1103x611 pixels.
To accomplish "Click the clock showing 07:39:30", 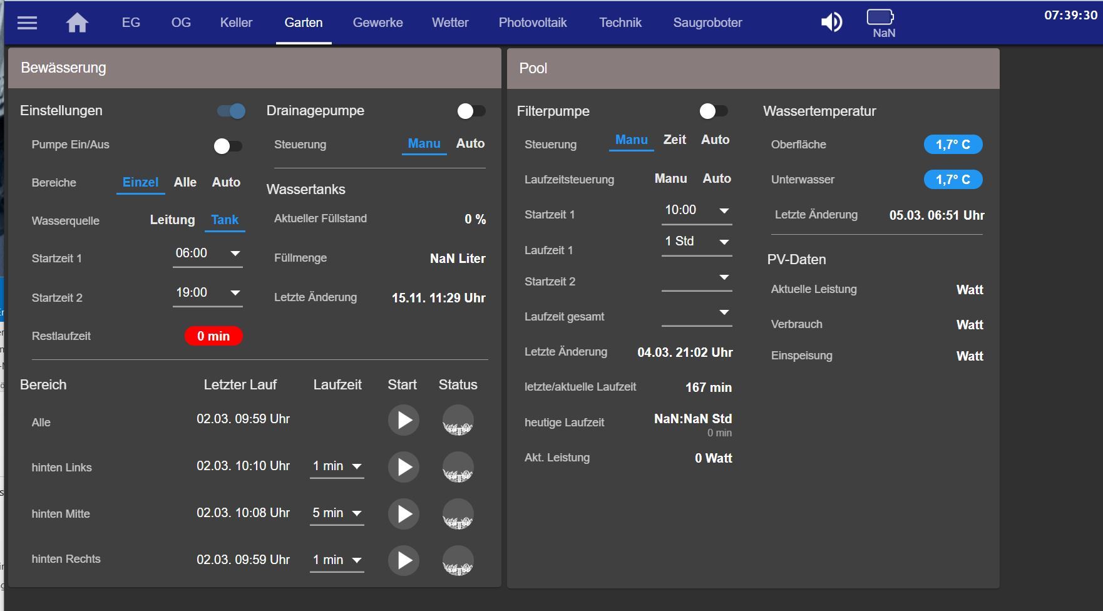I will pos(1070,15).
